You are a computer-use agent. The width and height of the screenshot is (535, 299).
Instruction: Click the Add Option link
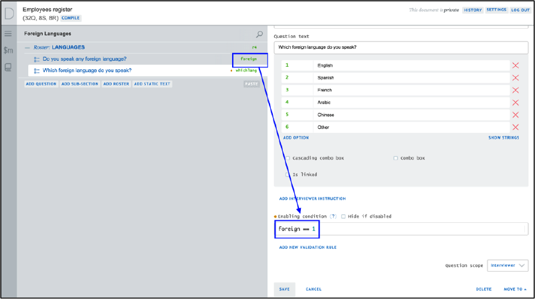(x=296, y=137)
